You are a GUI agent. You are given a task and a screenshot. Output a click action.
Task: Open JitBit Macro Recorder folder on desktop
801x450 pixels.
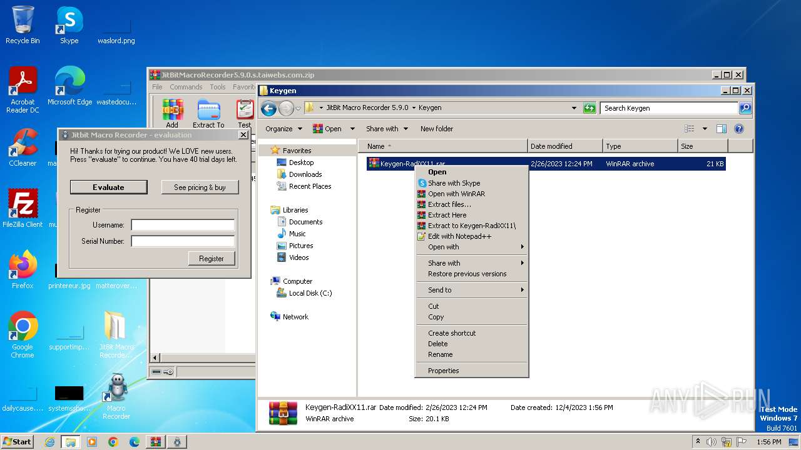click(116, 335)
